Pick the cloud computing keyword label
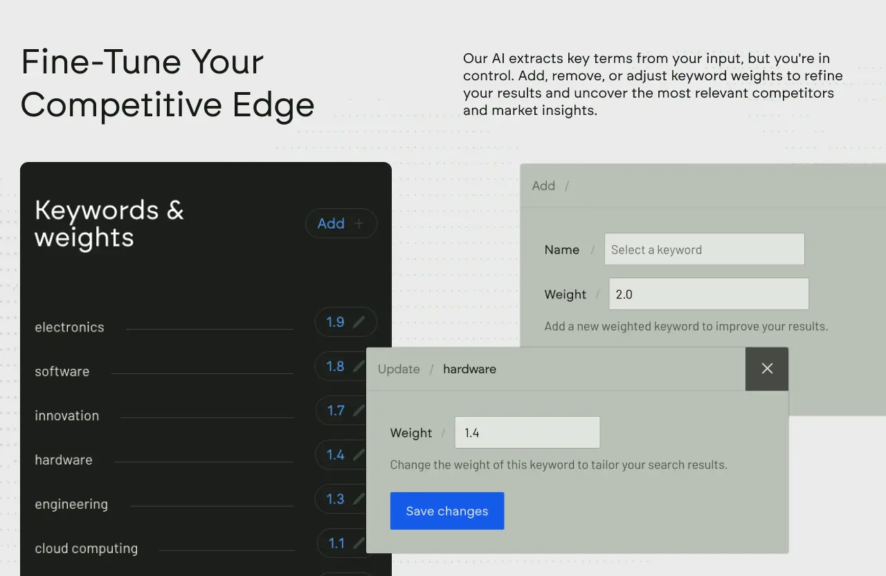The width and height of the screenshot is (886, 576). coord(87,549)
